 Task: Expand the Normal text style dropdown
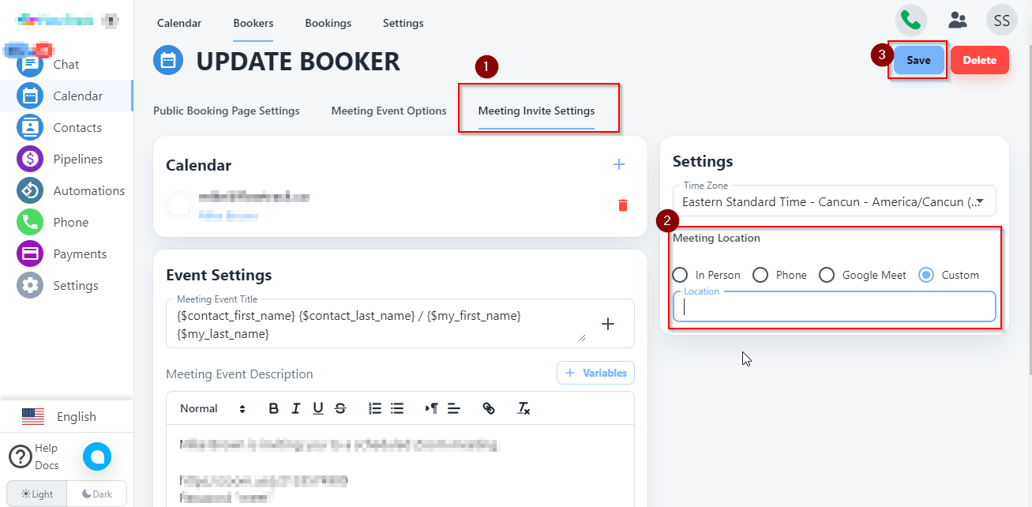pos(212,408)
